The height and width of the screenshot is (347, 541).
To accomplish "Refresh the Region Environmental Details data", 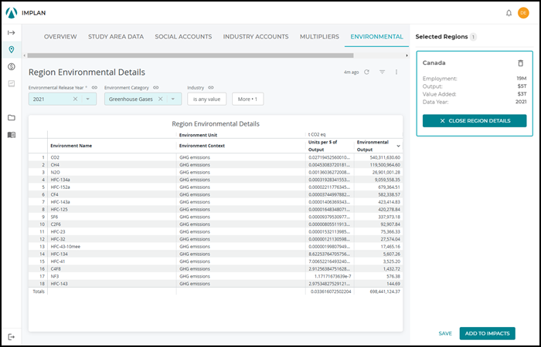I will pyautogui.click(x=367, y=72).
